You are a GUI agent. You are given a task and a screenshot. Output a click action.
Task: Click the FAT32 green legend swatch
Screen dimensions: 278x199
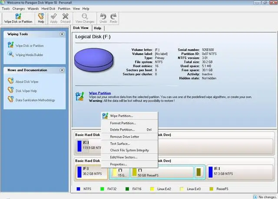point(102,189)
